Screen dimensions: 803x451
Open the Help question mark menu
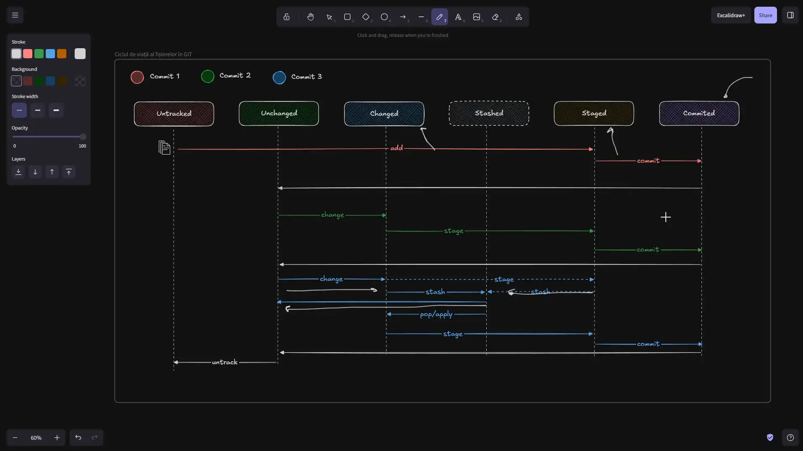click(x=790, y=438)
